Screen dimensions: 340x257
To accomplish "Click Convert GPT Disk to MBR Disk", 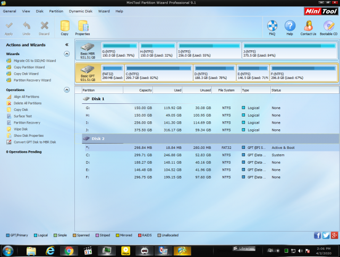I will (x=35, y=142).
